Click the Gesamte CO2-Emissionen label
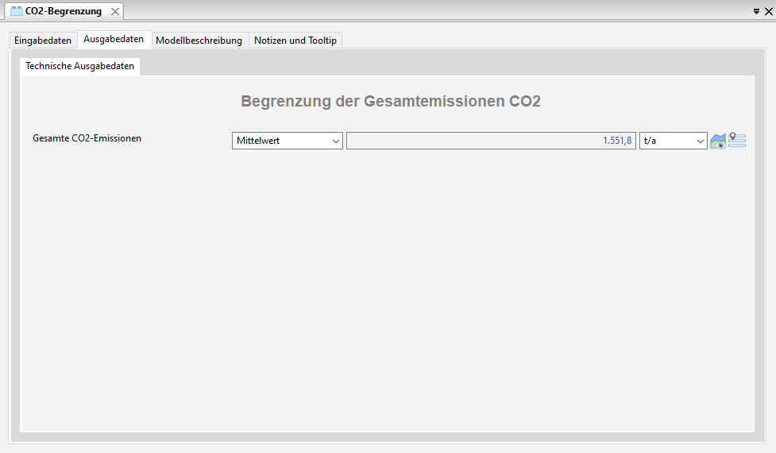 tap(87, 137)
